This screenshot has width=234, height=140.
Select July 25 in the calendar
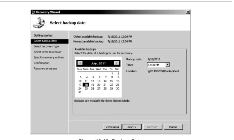coord(86,88)
